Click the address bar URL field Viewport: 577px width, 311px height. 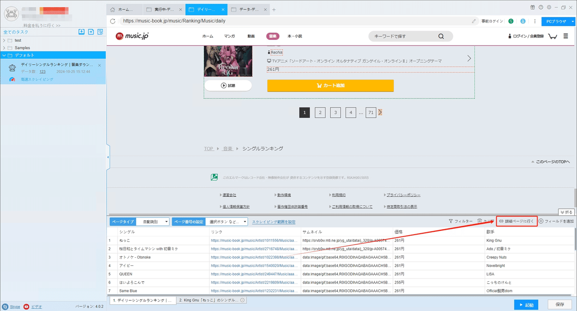pos(293,21)
